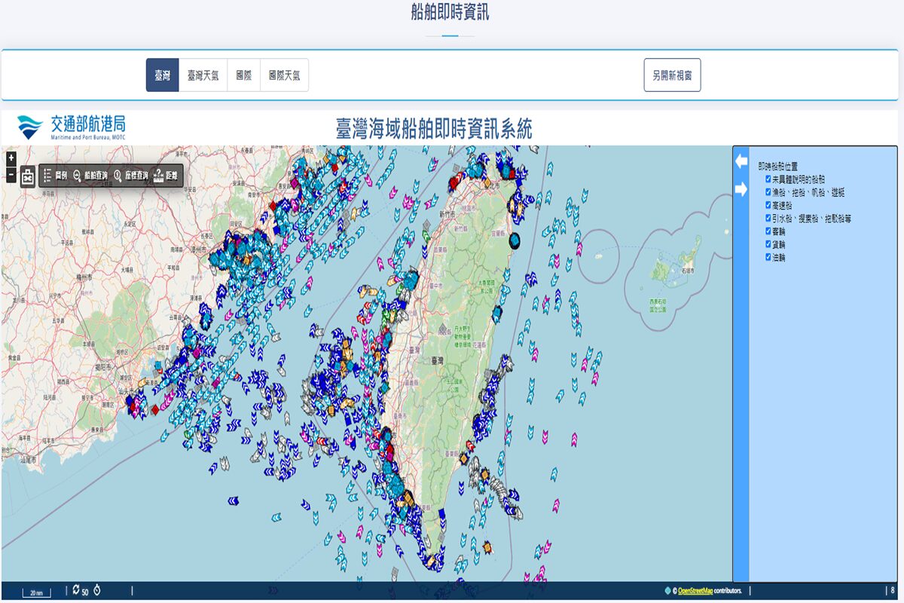This screenshot has height=603, width=904.
Task: Select the distance (距離) measuring tool
Action: [166, 176]
